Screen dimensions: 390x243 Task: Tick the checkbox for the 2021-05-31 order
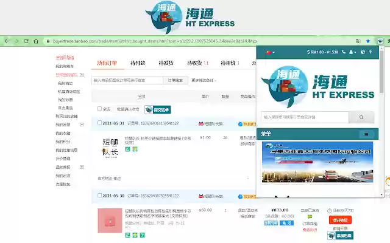click(99, 123)
